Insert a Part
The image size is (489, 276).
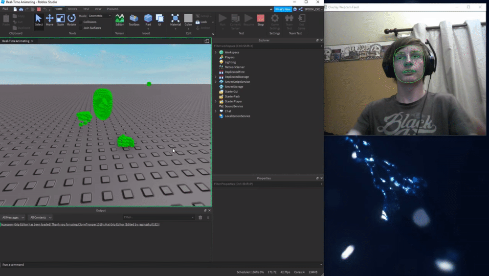click(x=148, y=19)
